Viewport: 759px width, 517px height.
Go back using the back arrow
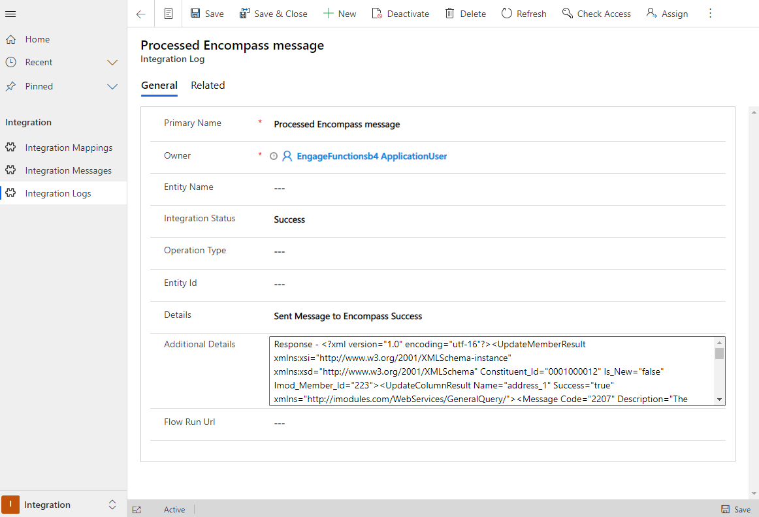coord(141,14)
